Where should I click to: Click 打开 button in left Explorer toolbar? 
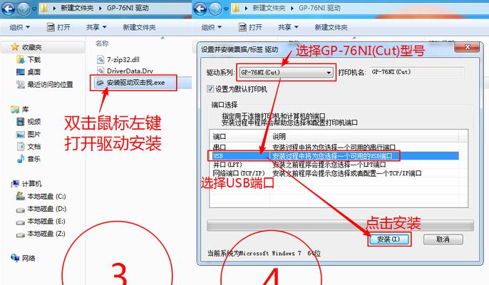(x=58, y=28)
